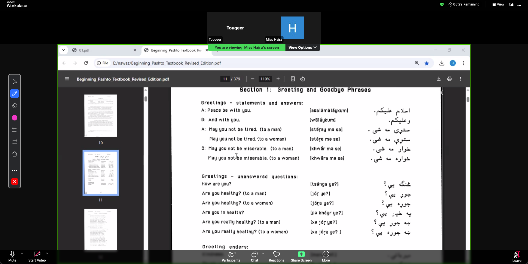Select Touqeer's video tile

click(x=235, y=28)
